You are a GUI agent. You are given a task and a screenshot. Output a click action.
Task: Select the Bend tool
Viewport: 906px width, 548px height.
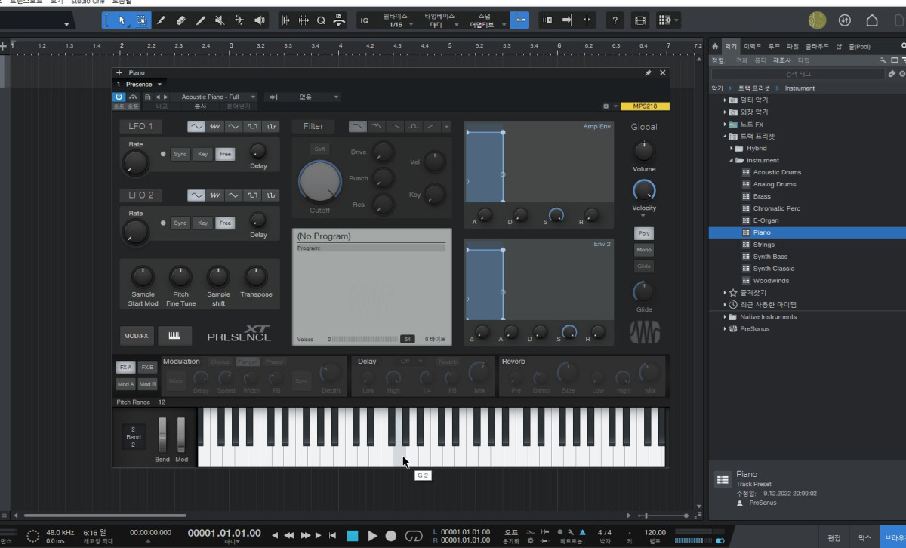[x=239, y=20]
